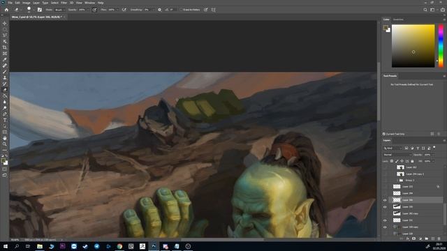Filter layers by type layers icon
The height and width of the screenshot is (251, 447).
click(x=418, y=149)
